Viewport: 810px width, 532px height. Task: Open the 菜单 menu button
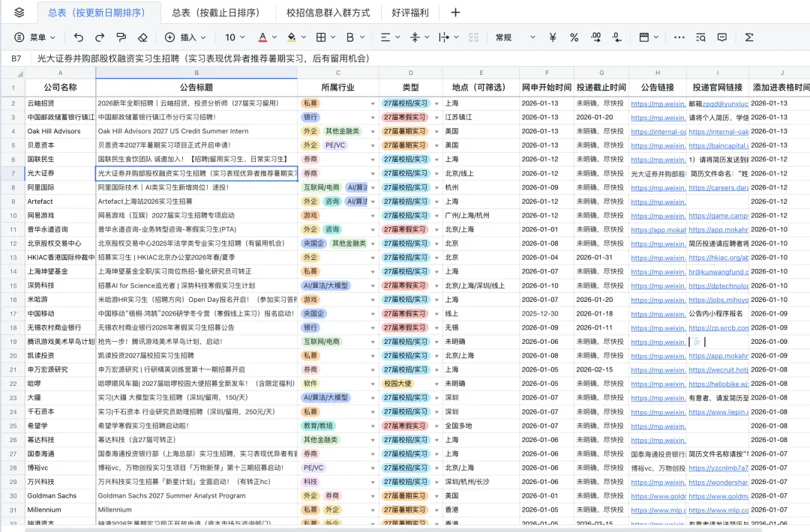(34, 37)
